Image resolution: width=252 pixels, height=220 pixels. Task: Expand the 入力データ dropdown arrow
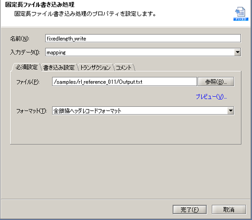237,52
